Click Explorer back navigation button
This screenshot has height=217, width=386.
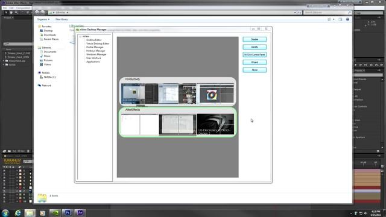click(x=37, y=12)
